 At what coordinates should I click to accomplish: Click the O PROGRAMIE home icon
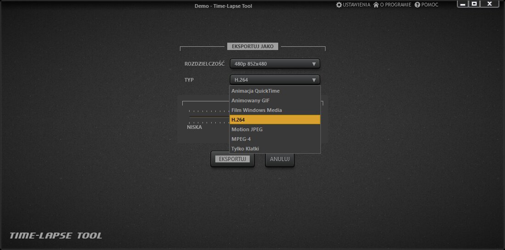click(376, 5)
